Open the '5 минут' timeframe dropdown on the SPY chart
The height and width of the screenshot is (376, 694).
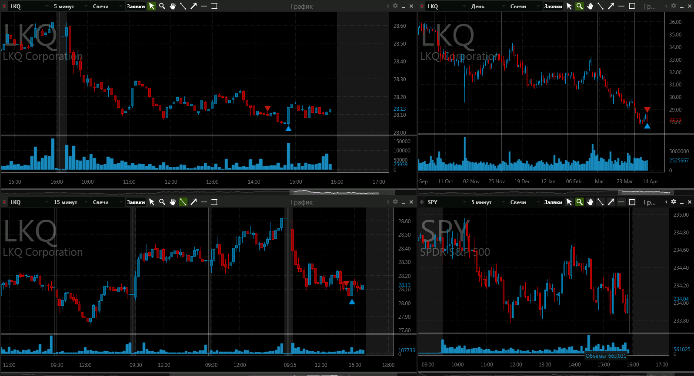tap(488, 202)
